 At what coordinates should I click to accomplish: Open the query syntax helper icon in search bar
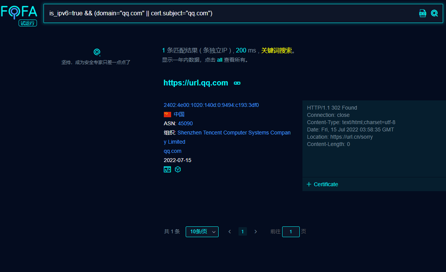point(423,13)
